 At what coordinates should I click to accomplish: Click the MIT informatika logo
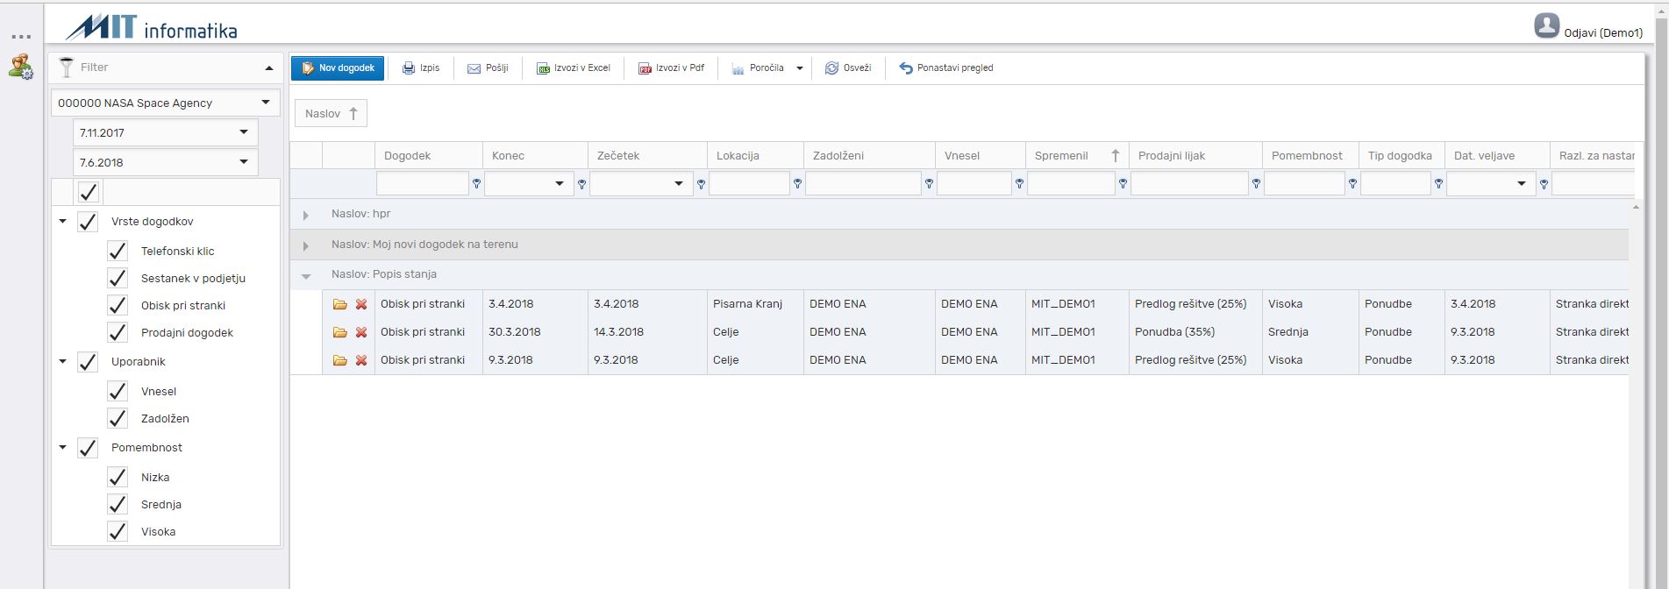click(151, 26)
